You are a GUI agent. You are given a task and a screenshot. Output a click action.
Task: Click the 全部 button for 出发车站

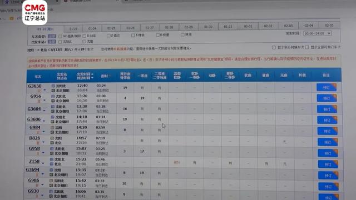(x=52, y=42)
